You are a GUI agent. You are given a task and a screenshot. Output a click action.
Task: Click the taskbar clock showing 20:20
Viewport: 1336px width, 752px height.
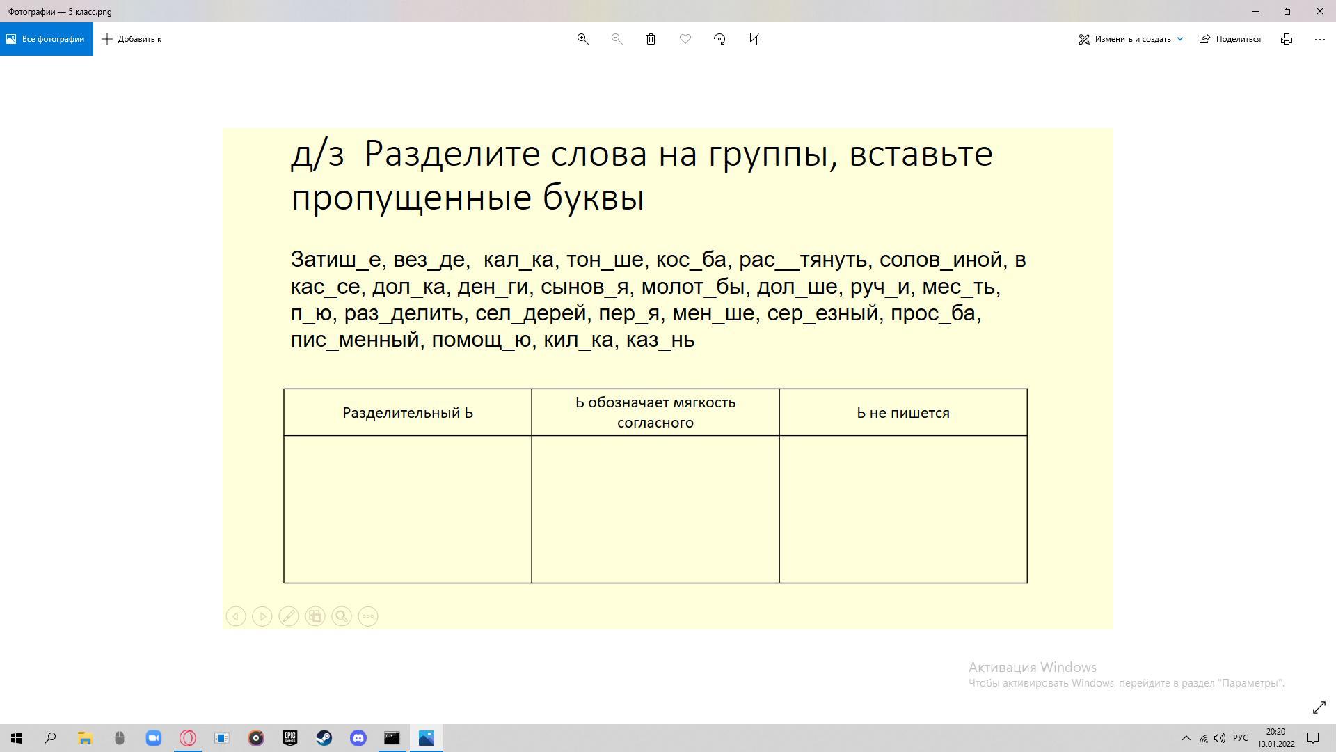tap(1275, 738)
